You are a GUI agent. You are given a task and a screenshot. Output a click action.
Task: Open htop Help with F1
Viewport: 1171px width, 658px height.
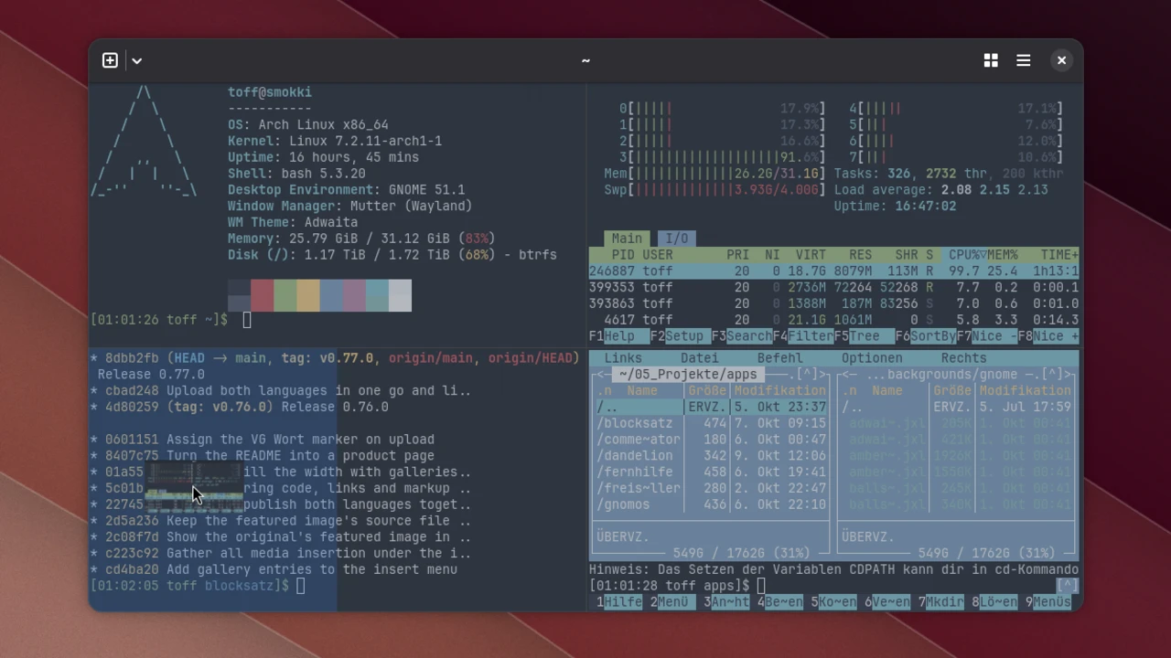point(619,336)
